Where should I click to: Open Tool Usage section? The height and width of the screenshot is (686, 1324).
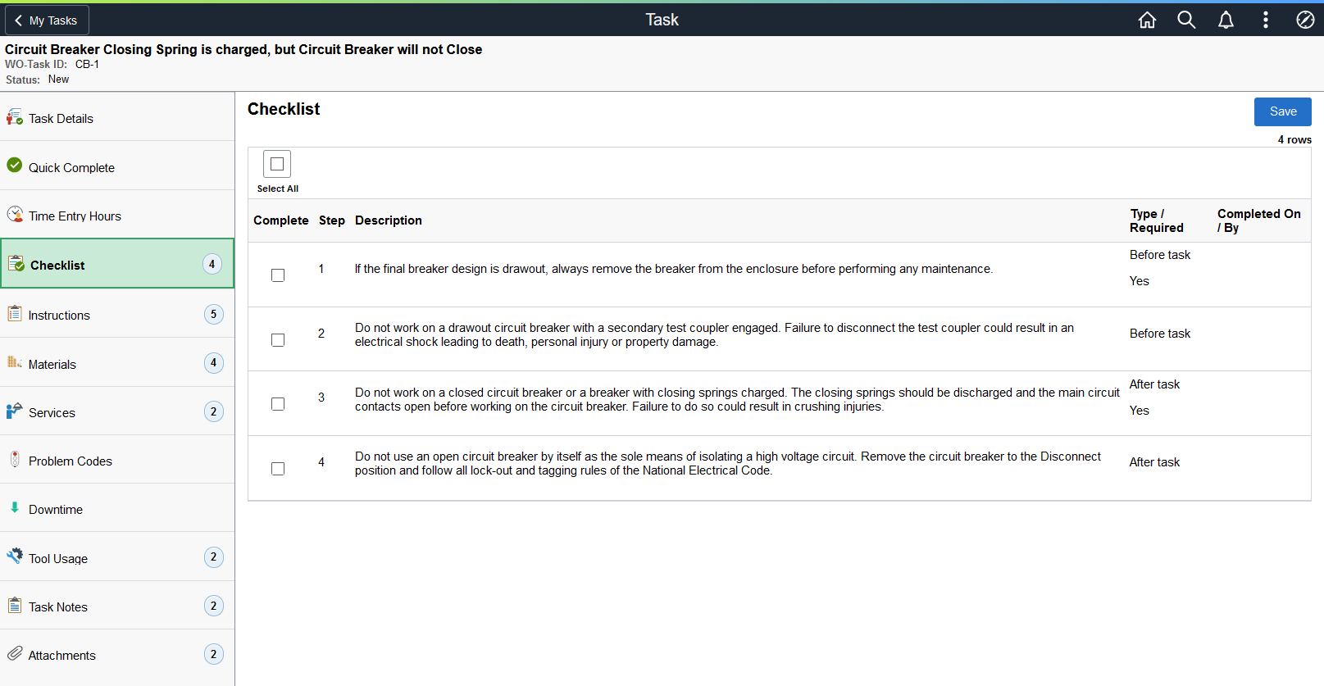point(117,557)
